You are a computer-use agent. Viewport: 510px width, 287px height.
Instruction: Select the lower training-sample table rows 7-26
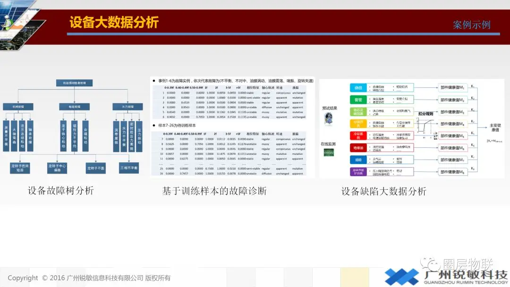point(229,154)
